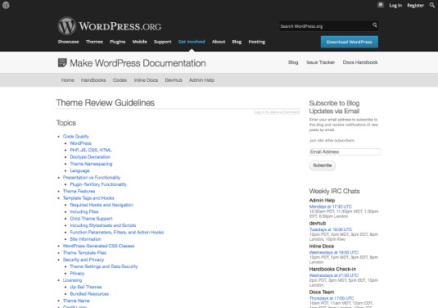438x308 pixels.
Task: Open the Hosting menu item
Action: click(257, 42)
